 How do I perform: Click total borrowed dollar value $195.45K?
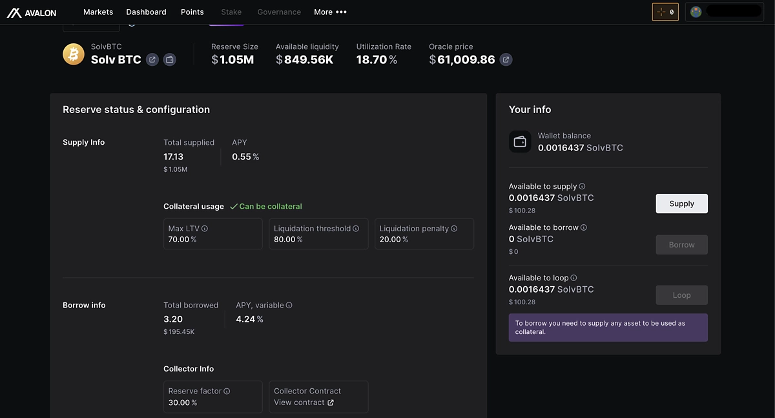coord(179,332)
